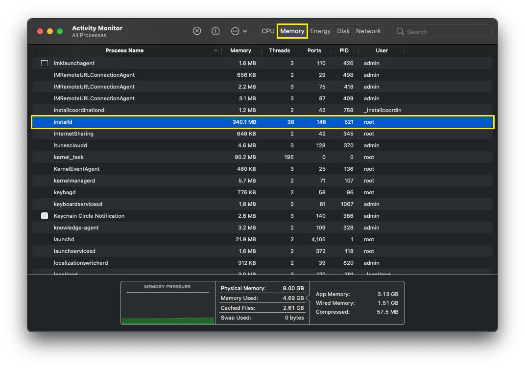This screenshot has height=368, width=525.
Task: Click the Compressed 57.5 MB entry
Action: coord(357,312)
